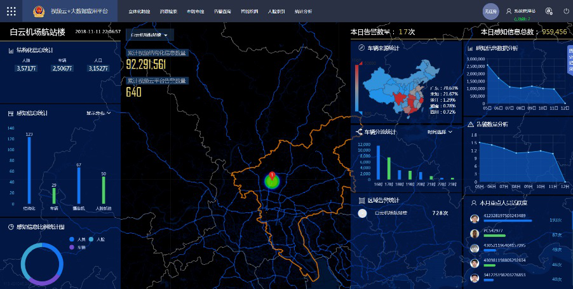This screenshot has width=573, height=289.
Task: Click the 告警数量分析 warning triangle icon
Action: coord(471,124)
